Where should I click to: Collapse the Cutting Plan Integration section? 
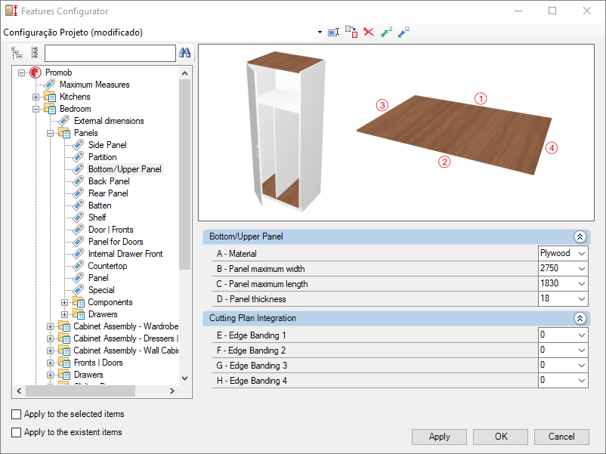click(580, 318)
